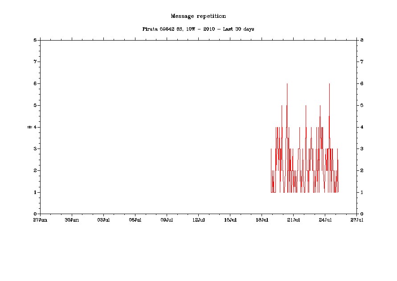
Task: Select value 6 on the left y-axis
Action: pyautogui.click(x=35, y=83)
